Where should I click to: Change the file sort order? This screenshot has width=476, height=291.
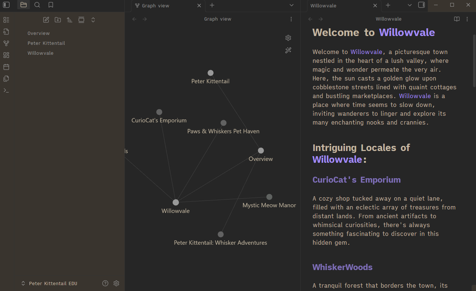click(70, 20)
